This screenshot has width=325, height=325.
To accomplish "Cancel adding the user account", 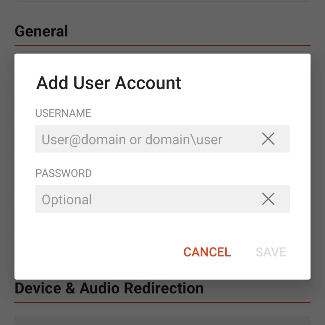I will pyautogui.click(x=207, y=252).
